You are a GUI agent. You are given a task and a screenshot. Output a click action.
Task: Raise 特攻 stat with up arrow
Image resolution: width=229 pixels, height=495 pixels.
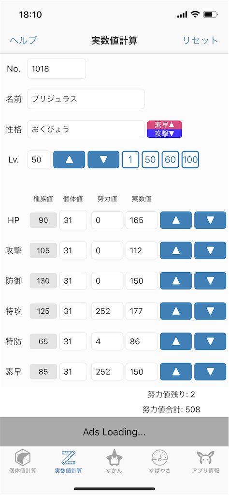coord(176,311)
